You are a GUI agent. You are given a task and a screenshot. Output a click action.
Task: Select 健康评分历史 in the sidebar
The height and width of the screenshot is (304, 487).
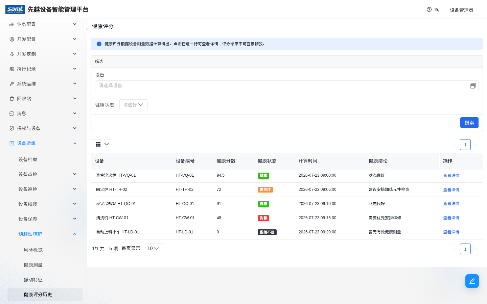click(45, 295)
